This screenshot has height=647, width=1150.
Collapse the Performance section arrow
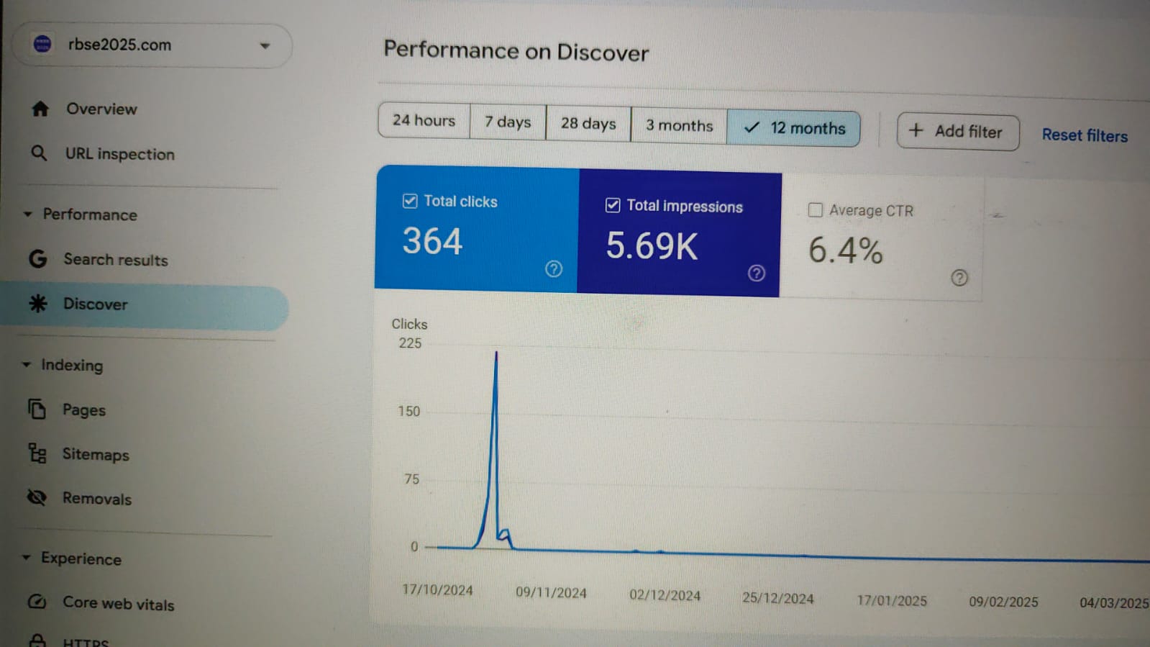[27, 214]
